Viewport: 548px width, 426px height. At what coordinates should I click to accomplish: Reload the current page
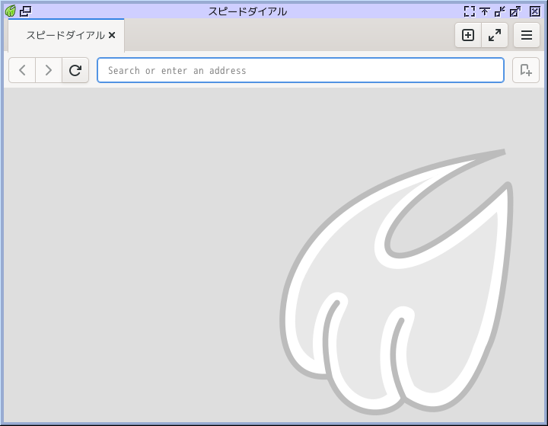(75, 70)
